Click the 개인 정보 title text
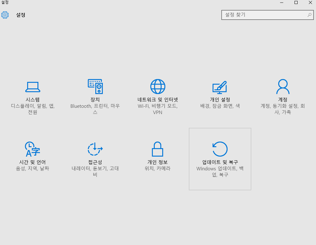Image resolution: width=316 pixels, height=245 pixels. [x=157, y=162]
